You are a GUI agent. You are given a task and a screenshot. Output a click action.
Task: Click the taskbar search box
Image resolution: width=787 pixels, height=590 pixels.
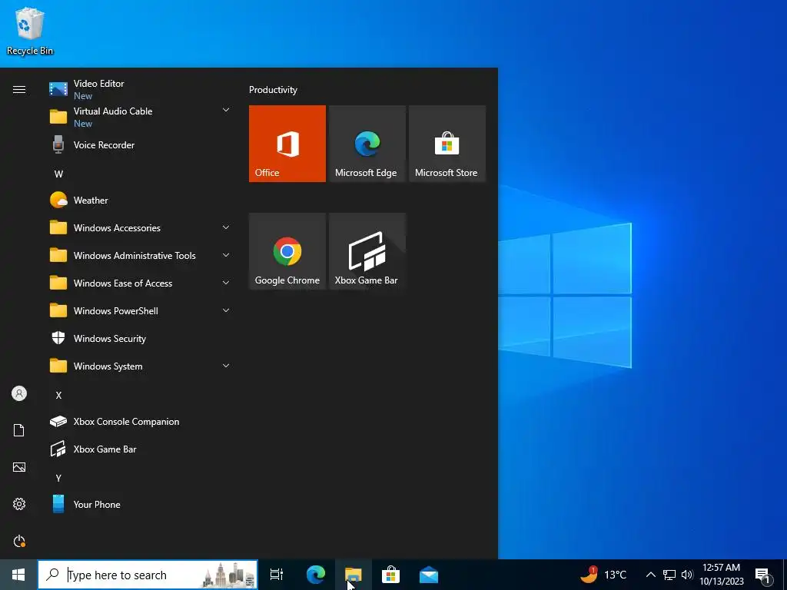[x=148, y=575]
